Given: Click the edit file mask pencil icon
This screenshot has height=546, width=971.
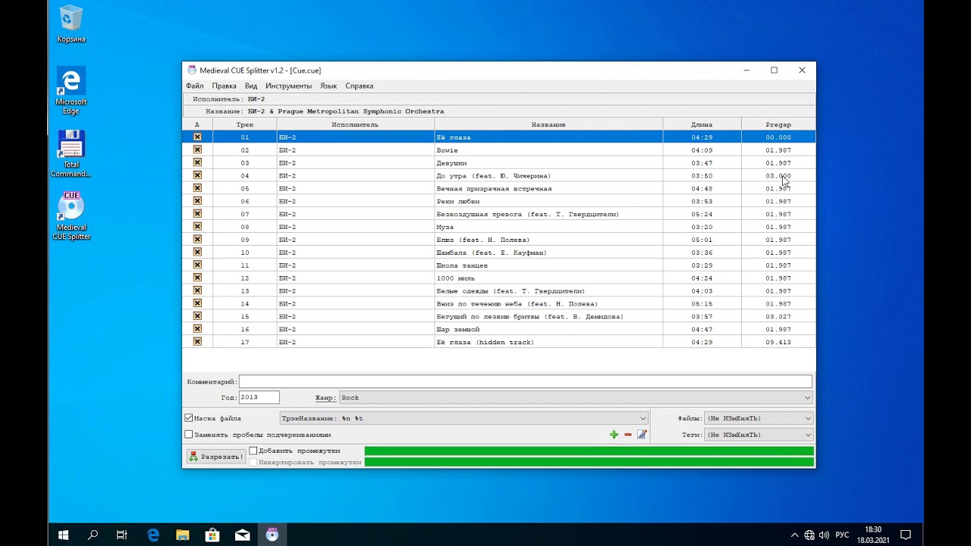Looking at the screenshot, I should click(x=642, y=435).
